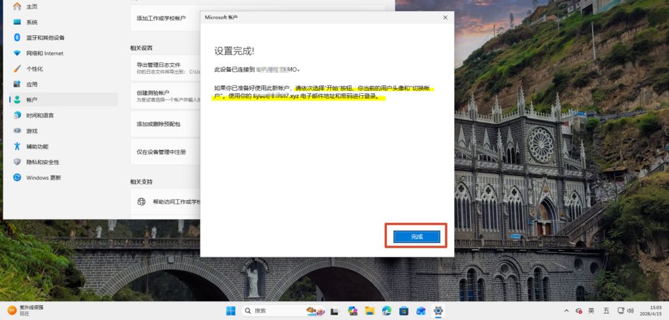Open 蓝牙和其他设备 settings
This screenshot has height=320, width=669.
(45, 38)
